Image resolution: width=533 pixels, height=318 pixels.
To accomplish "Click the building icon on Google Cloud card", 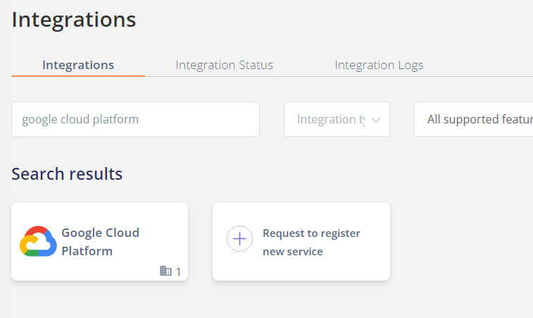I will click(x=165, y=271).
